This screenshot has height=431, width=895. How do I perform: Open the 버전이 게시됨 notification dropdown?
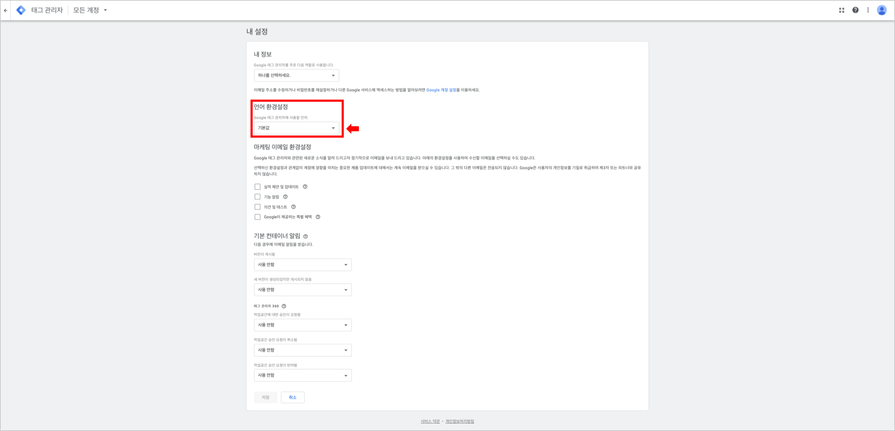click(303, 265)
